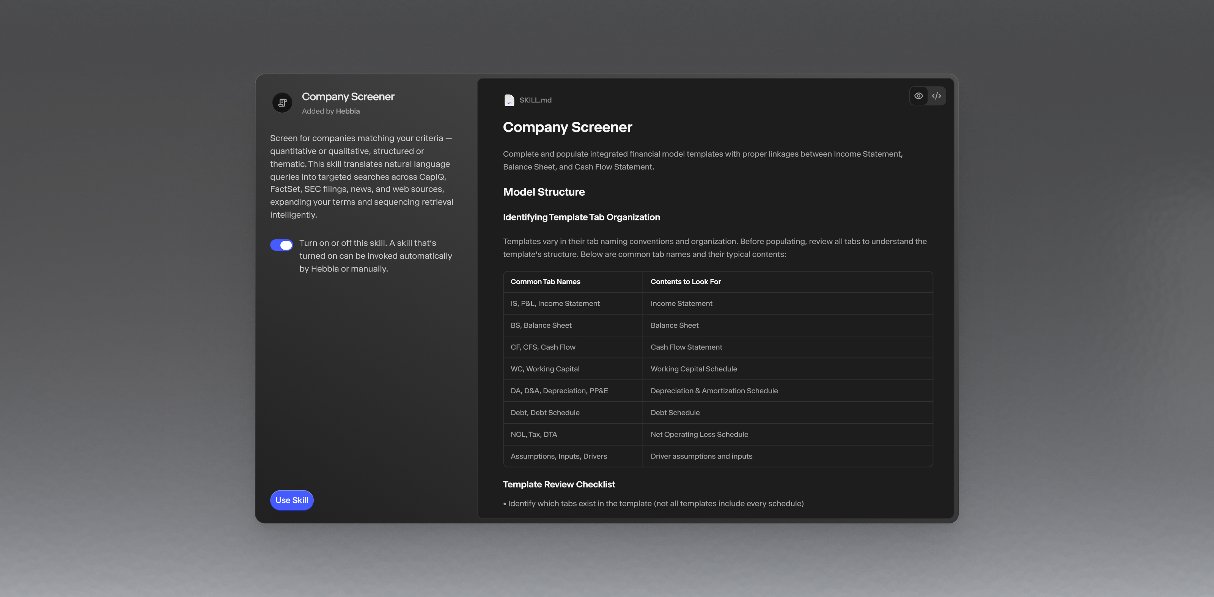This screenshot has height=597, width=1214.
Task: Click the Common Tab Names column header
Action: click(545, 282)
